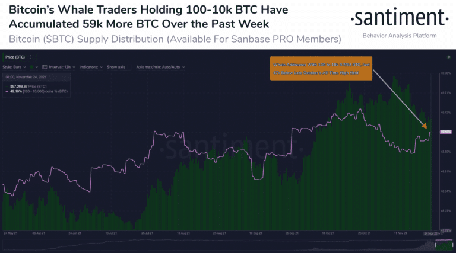Click the 49.16% highlighted axis value label

pos(445,132)
